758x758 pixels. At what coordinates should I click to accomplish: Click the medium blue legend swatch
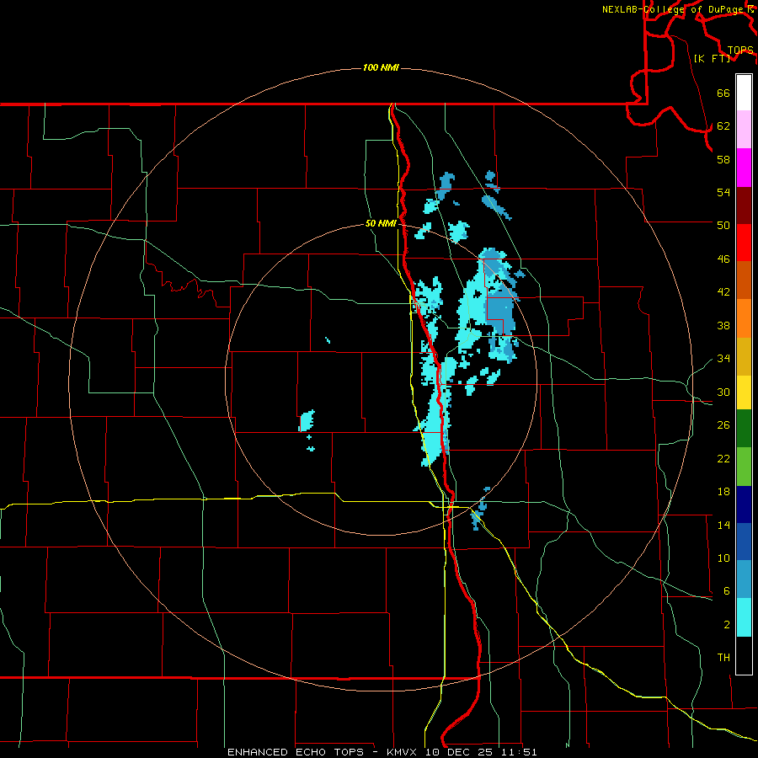pyautogui.click(x=744, y=542)
